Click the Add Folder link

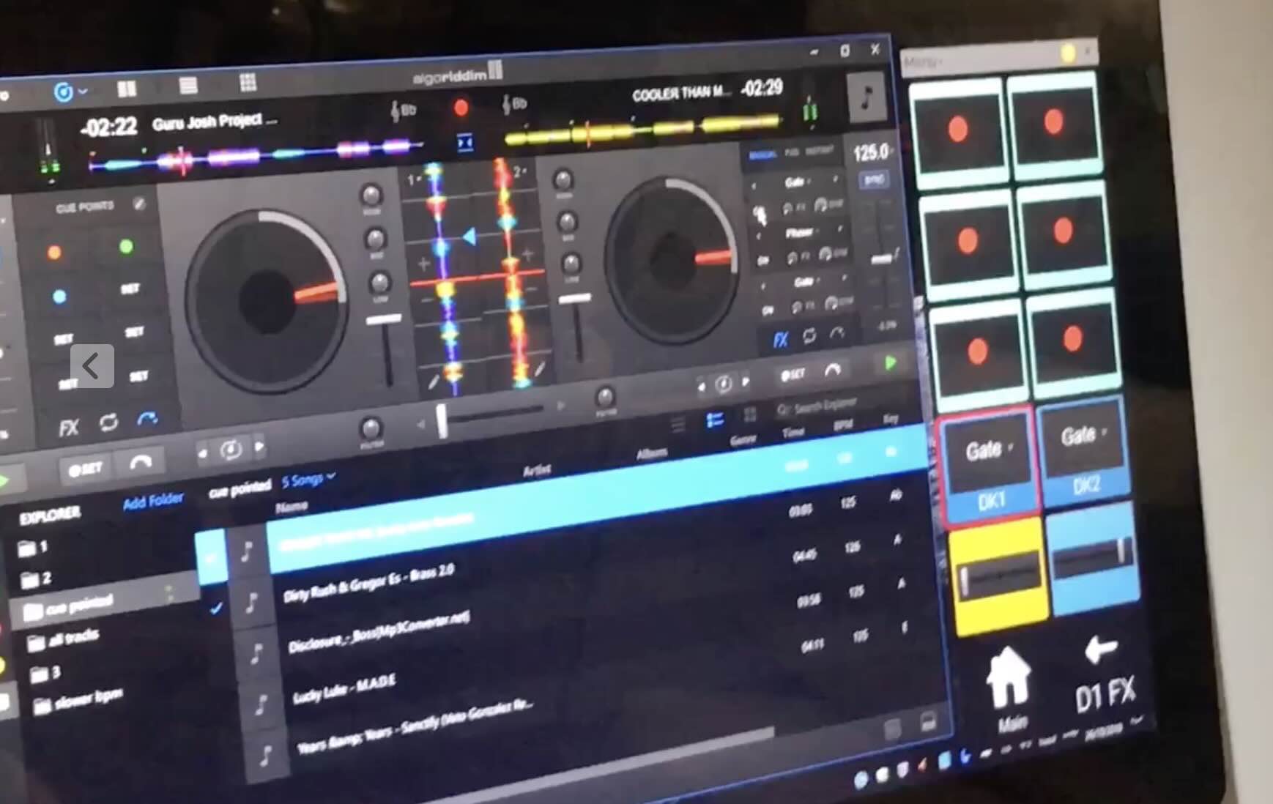pyautogui.click(x=153, y=502)
